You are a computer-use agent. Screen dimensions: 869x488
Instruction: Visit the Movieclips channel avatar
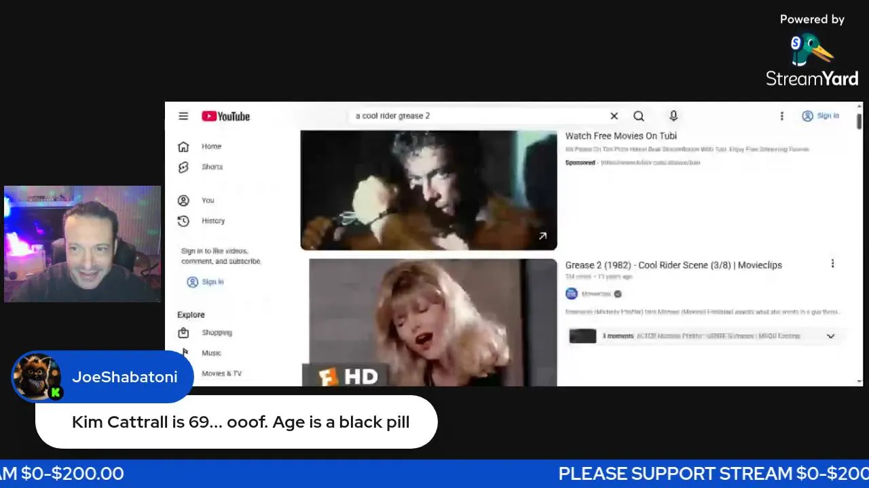[572, 293]
